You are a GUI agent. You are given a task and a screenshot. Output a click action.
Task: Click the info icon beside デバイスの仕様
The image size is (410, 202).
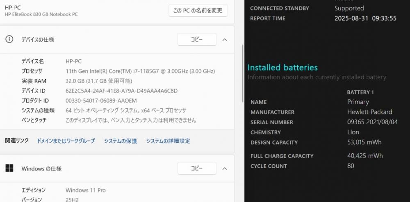pyautogui.click(x=9, y=39)
